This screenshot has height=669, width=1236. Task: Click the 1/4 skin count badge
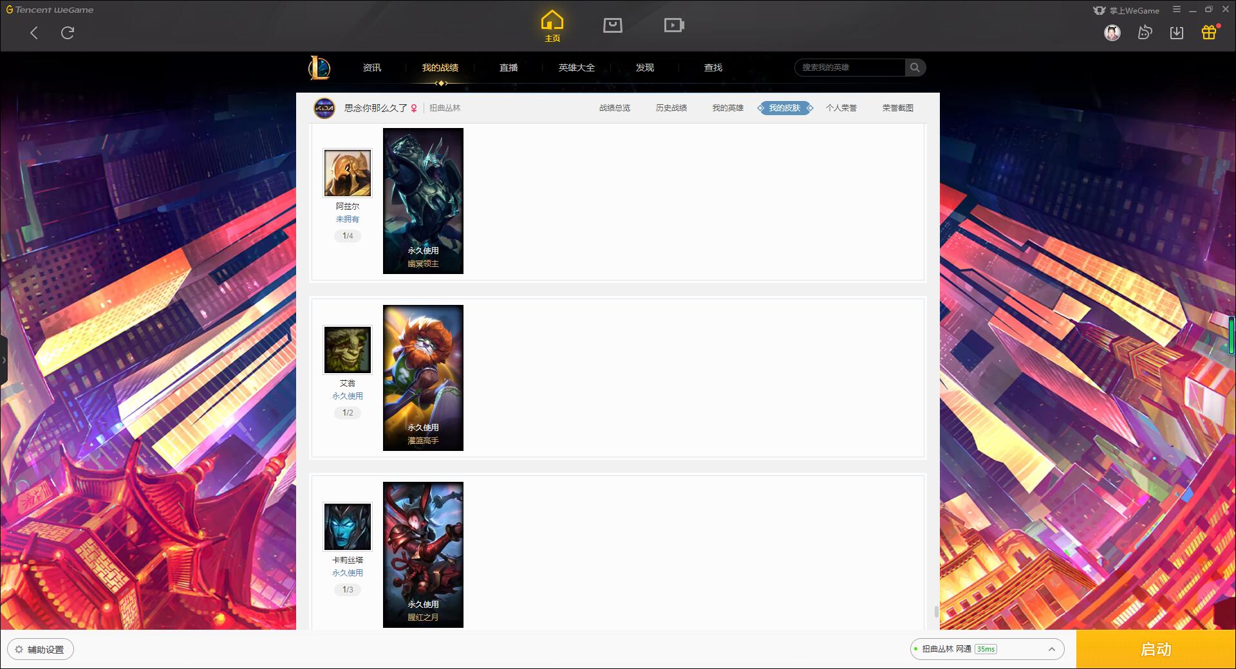348,236
